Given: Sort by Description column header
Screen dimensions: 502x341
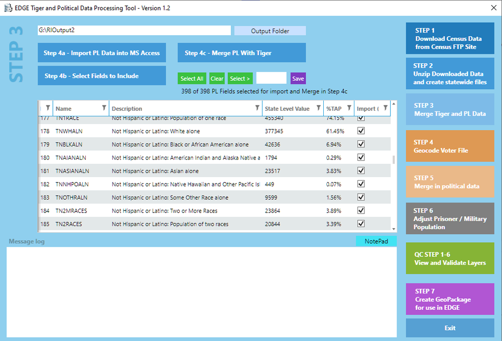Looking at the screenshot, I should pyautogui.click(x=127, y=109).
